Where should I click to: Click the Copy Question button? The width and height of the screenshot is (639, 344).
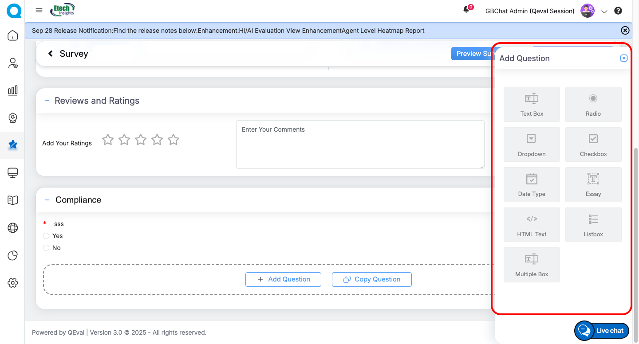coord(372,279)
